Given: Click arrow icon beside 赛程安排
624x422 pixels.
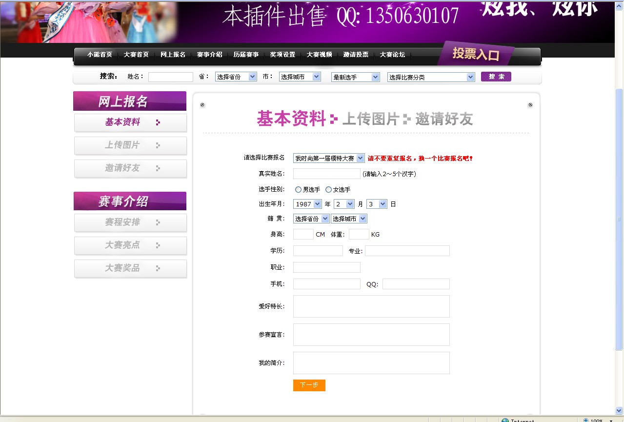Looking at the screenshot, I should tap(158, 222).
